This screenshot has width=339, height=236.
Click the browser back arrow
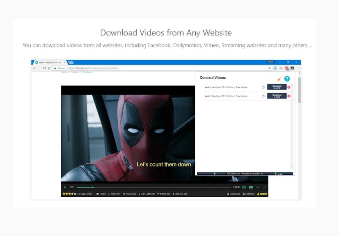pyautogui.click(x=35, y=68)
